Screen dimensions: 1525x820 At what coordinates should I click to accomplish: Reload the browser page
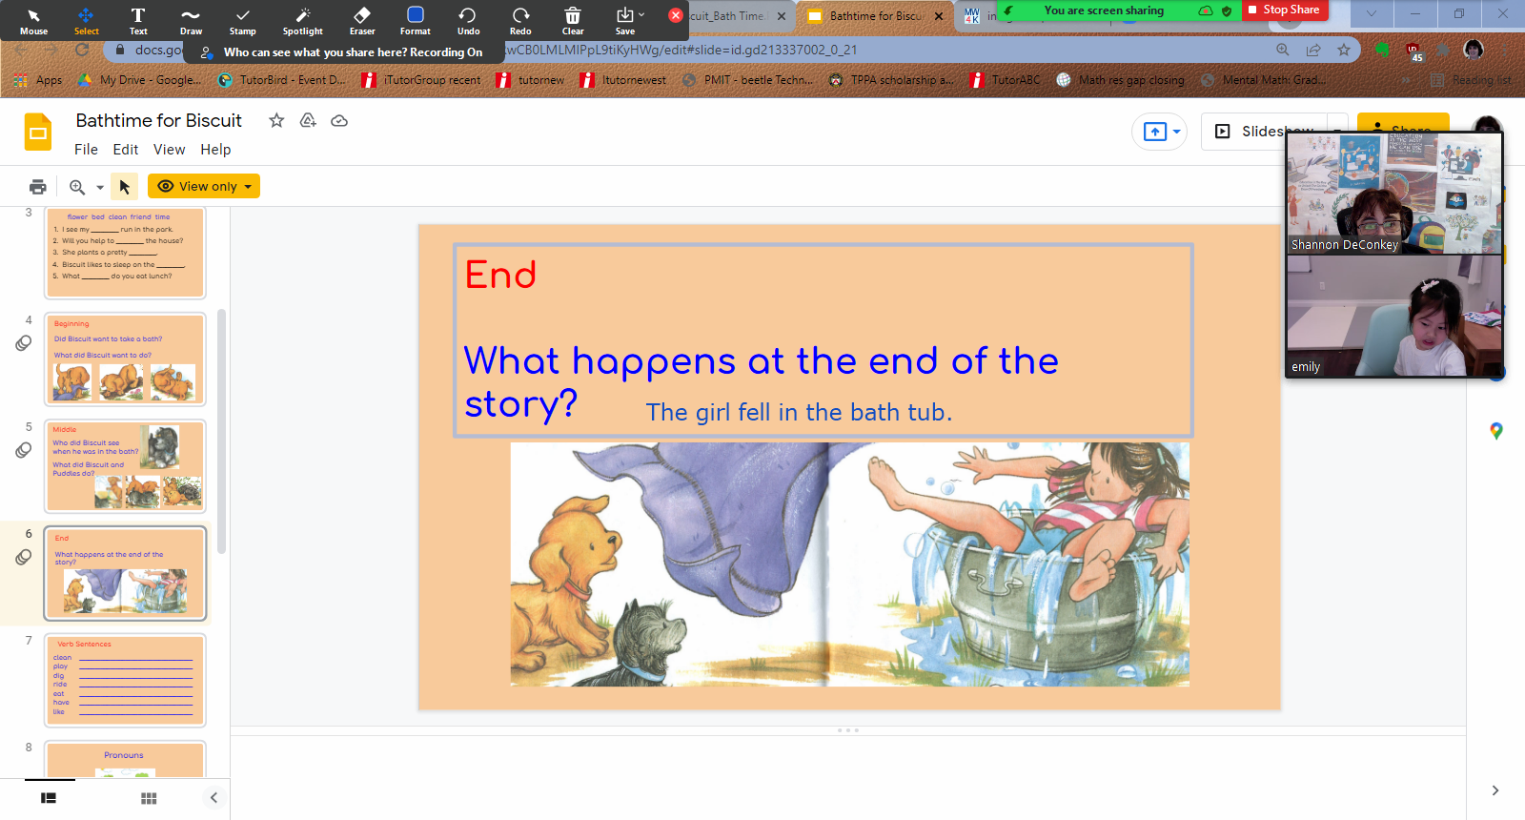coord(82,50)
